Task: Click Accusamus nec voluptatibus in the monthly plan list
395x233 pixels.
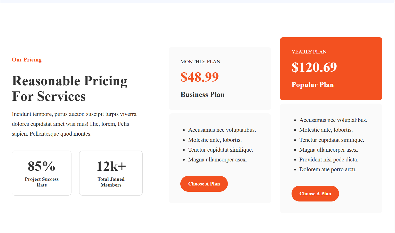Action: click(222, 130)
